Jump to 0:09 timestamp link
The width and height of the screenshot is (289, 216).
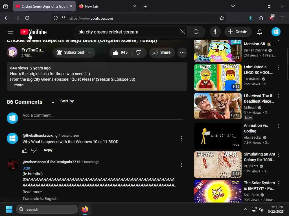tap(26, 168)
